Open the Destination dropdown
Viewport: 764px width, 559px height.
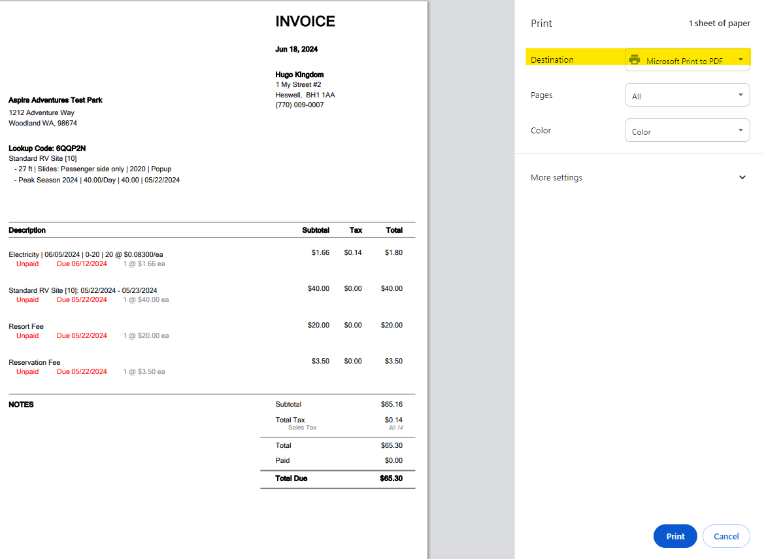click(687, 60)
